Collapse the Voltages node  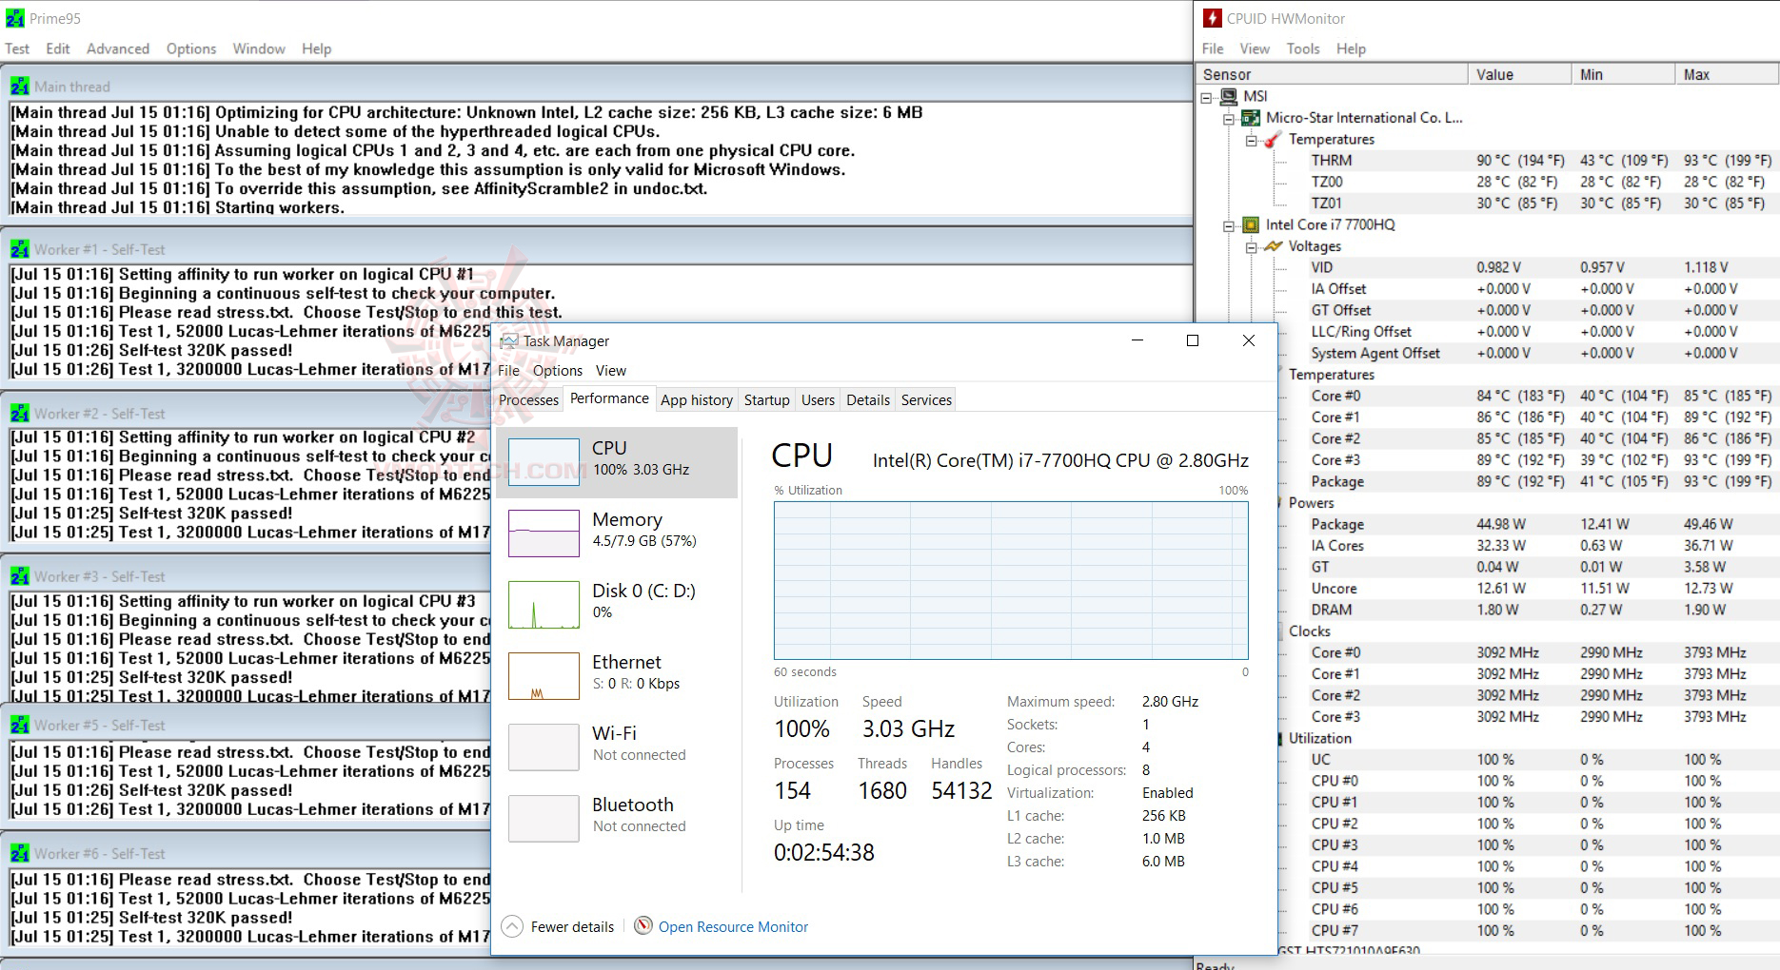click(x=1251, y=247)
